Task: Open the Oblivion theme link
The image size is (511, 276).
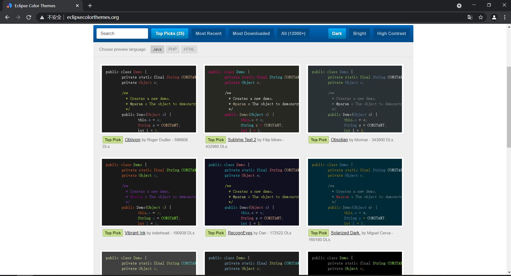Action: point(133,140)
